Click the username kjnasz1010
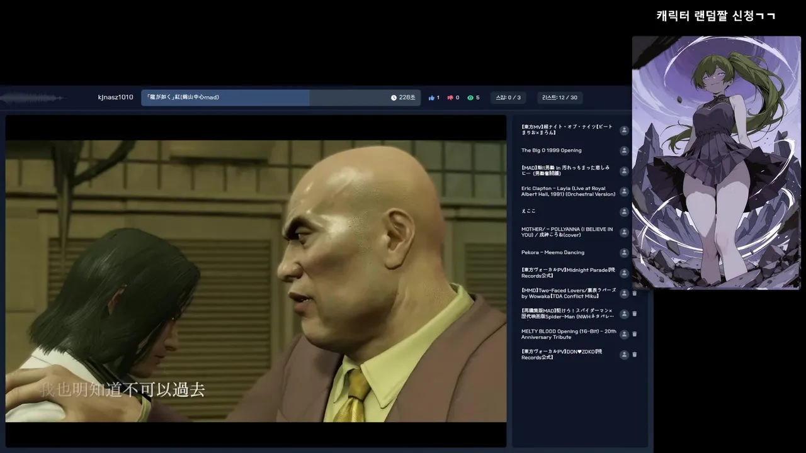The height and width of the screenshot is (453, 806). 116,98
